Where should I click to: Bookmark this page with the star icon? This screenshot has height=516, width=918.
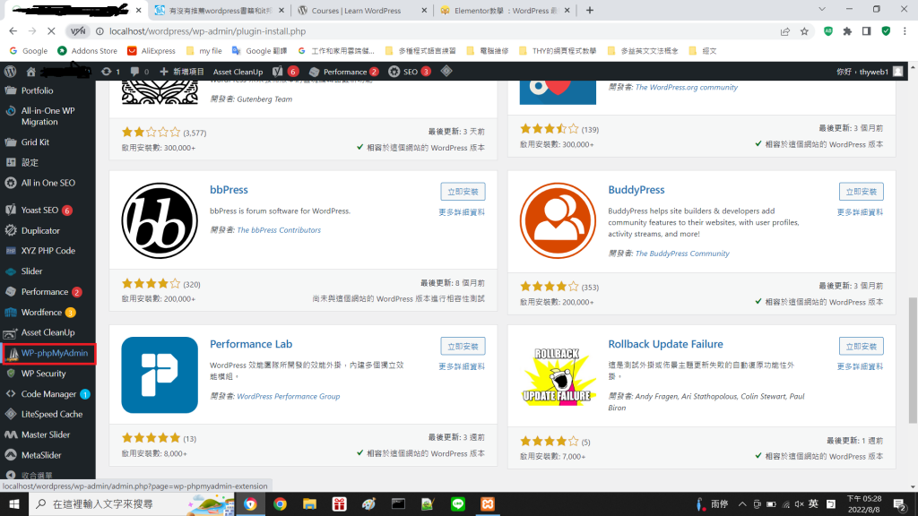[x=804, y=31]
